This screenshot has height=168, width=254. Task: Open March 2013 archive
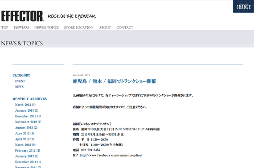coord(25,105)
